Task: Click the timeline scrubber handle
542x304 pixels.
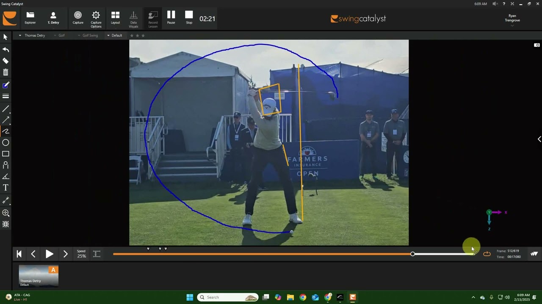Action: pos(412,254)
